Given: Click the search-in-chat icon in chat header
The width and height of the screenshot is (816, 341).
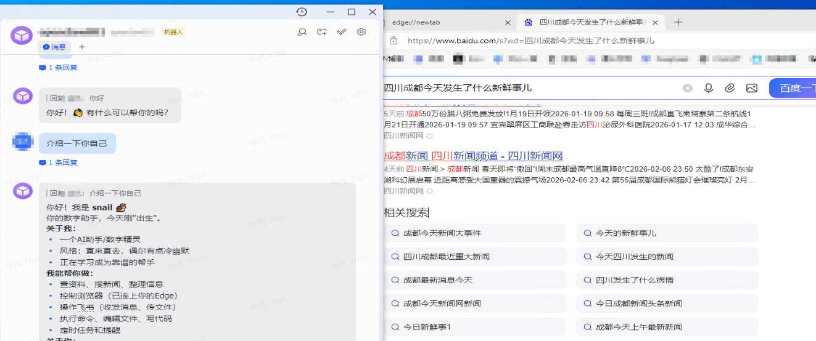Looking at the screenshot, I should (x=302, y=32).
